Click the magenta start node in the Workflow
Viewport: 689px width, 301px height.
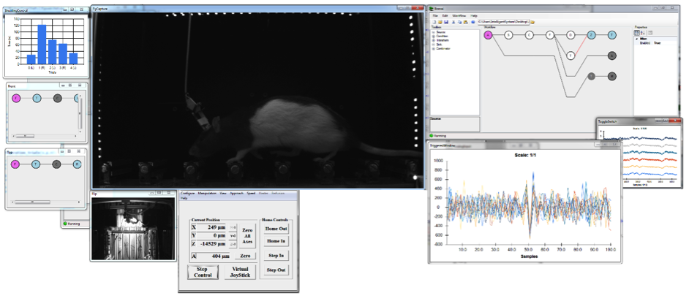(x=488, y=34)
